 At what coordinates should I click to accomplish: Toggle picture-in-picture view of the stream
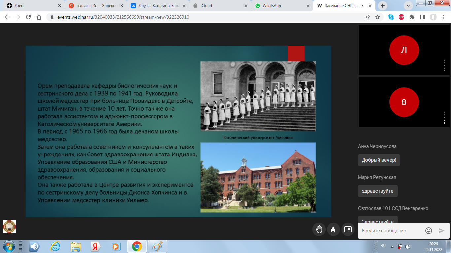(x=348, y=230)
